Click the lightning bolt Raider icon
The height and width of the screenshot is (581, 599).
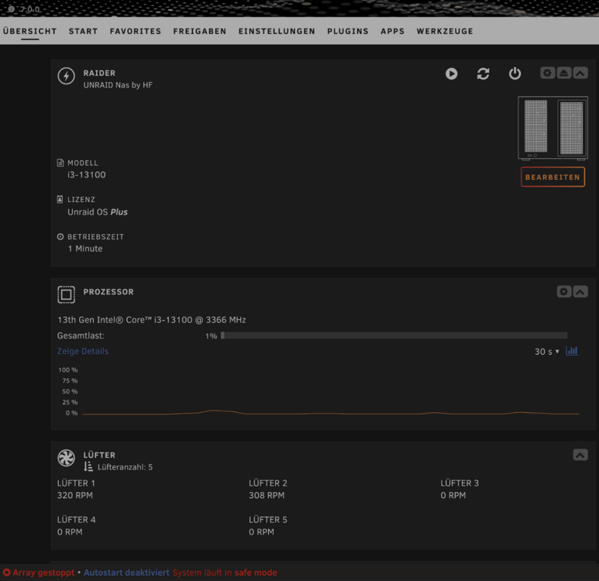tap(66, 76)
